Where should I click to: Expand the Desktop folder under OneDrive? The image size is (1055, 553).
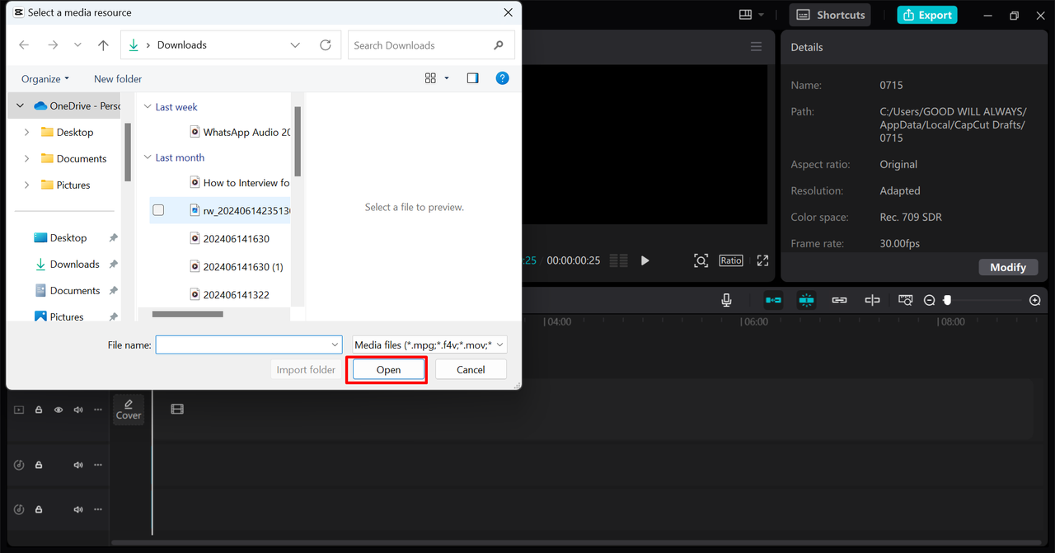coord(26,132)
